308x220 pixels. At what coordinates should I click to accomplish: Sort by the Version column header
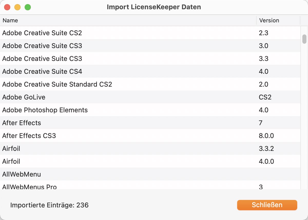pyautogui.click(x=278, y=20)
